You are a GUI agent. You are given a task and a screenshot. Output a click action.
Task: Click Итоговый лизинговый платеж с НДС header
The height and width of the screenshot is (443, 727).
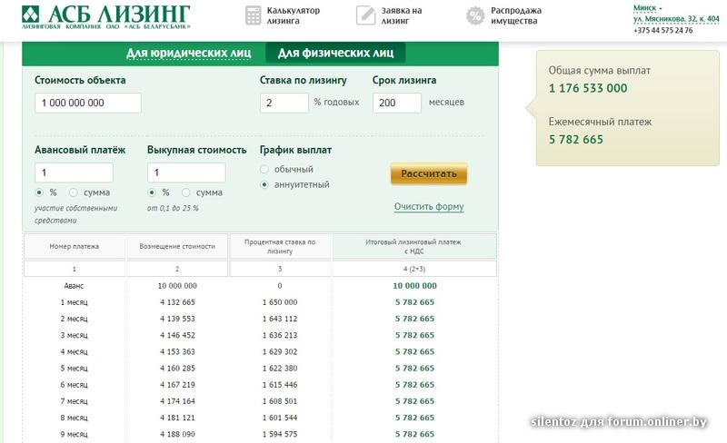click(x=414, y=246)
